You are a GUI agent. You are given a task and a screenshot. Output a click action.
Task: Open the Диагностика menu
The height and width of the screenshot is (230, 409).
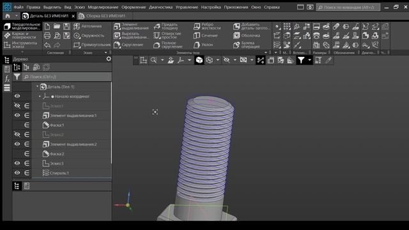pos(160,7)
